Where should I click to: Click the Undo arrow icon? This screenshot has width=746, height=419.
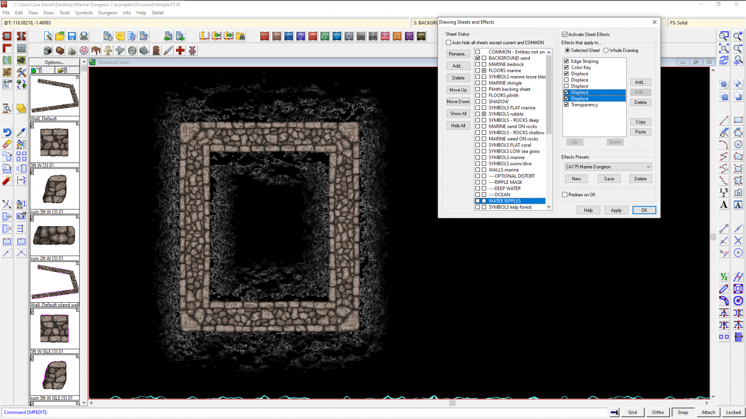pos(7,132)
